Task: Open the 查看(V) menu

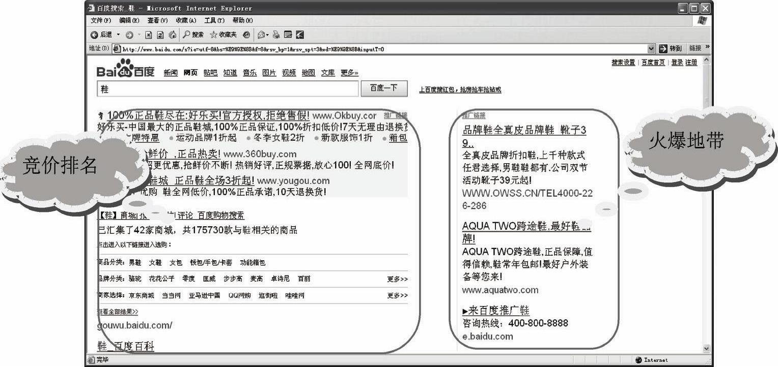Action: point(157,20)
